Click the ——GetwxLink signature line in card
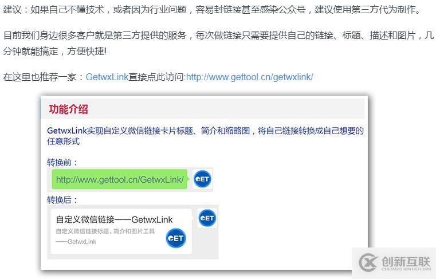436x279 pixels. click(x=76, y=242)
